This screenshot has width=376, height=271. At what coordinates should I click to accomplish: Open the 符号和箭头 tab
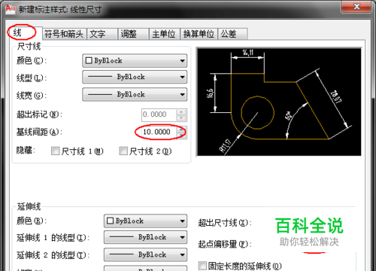point(64,34)
